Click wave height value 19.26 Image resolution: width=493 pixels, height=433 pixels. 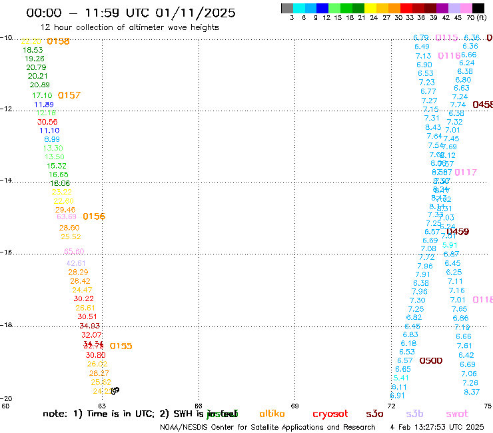click(35, 59)
